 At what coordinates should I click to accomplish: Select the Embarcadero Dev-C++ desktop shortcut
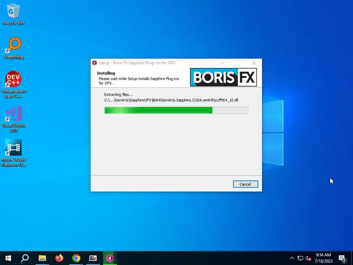click(x=13, y=85)
